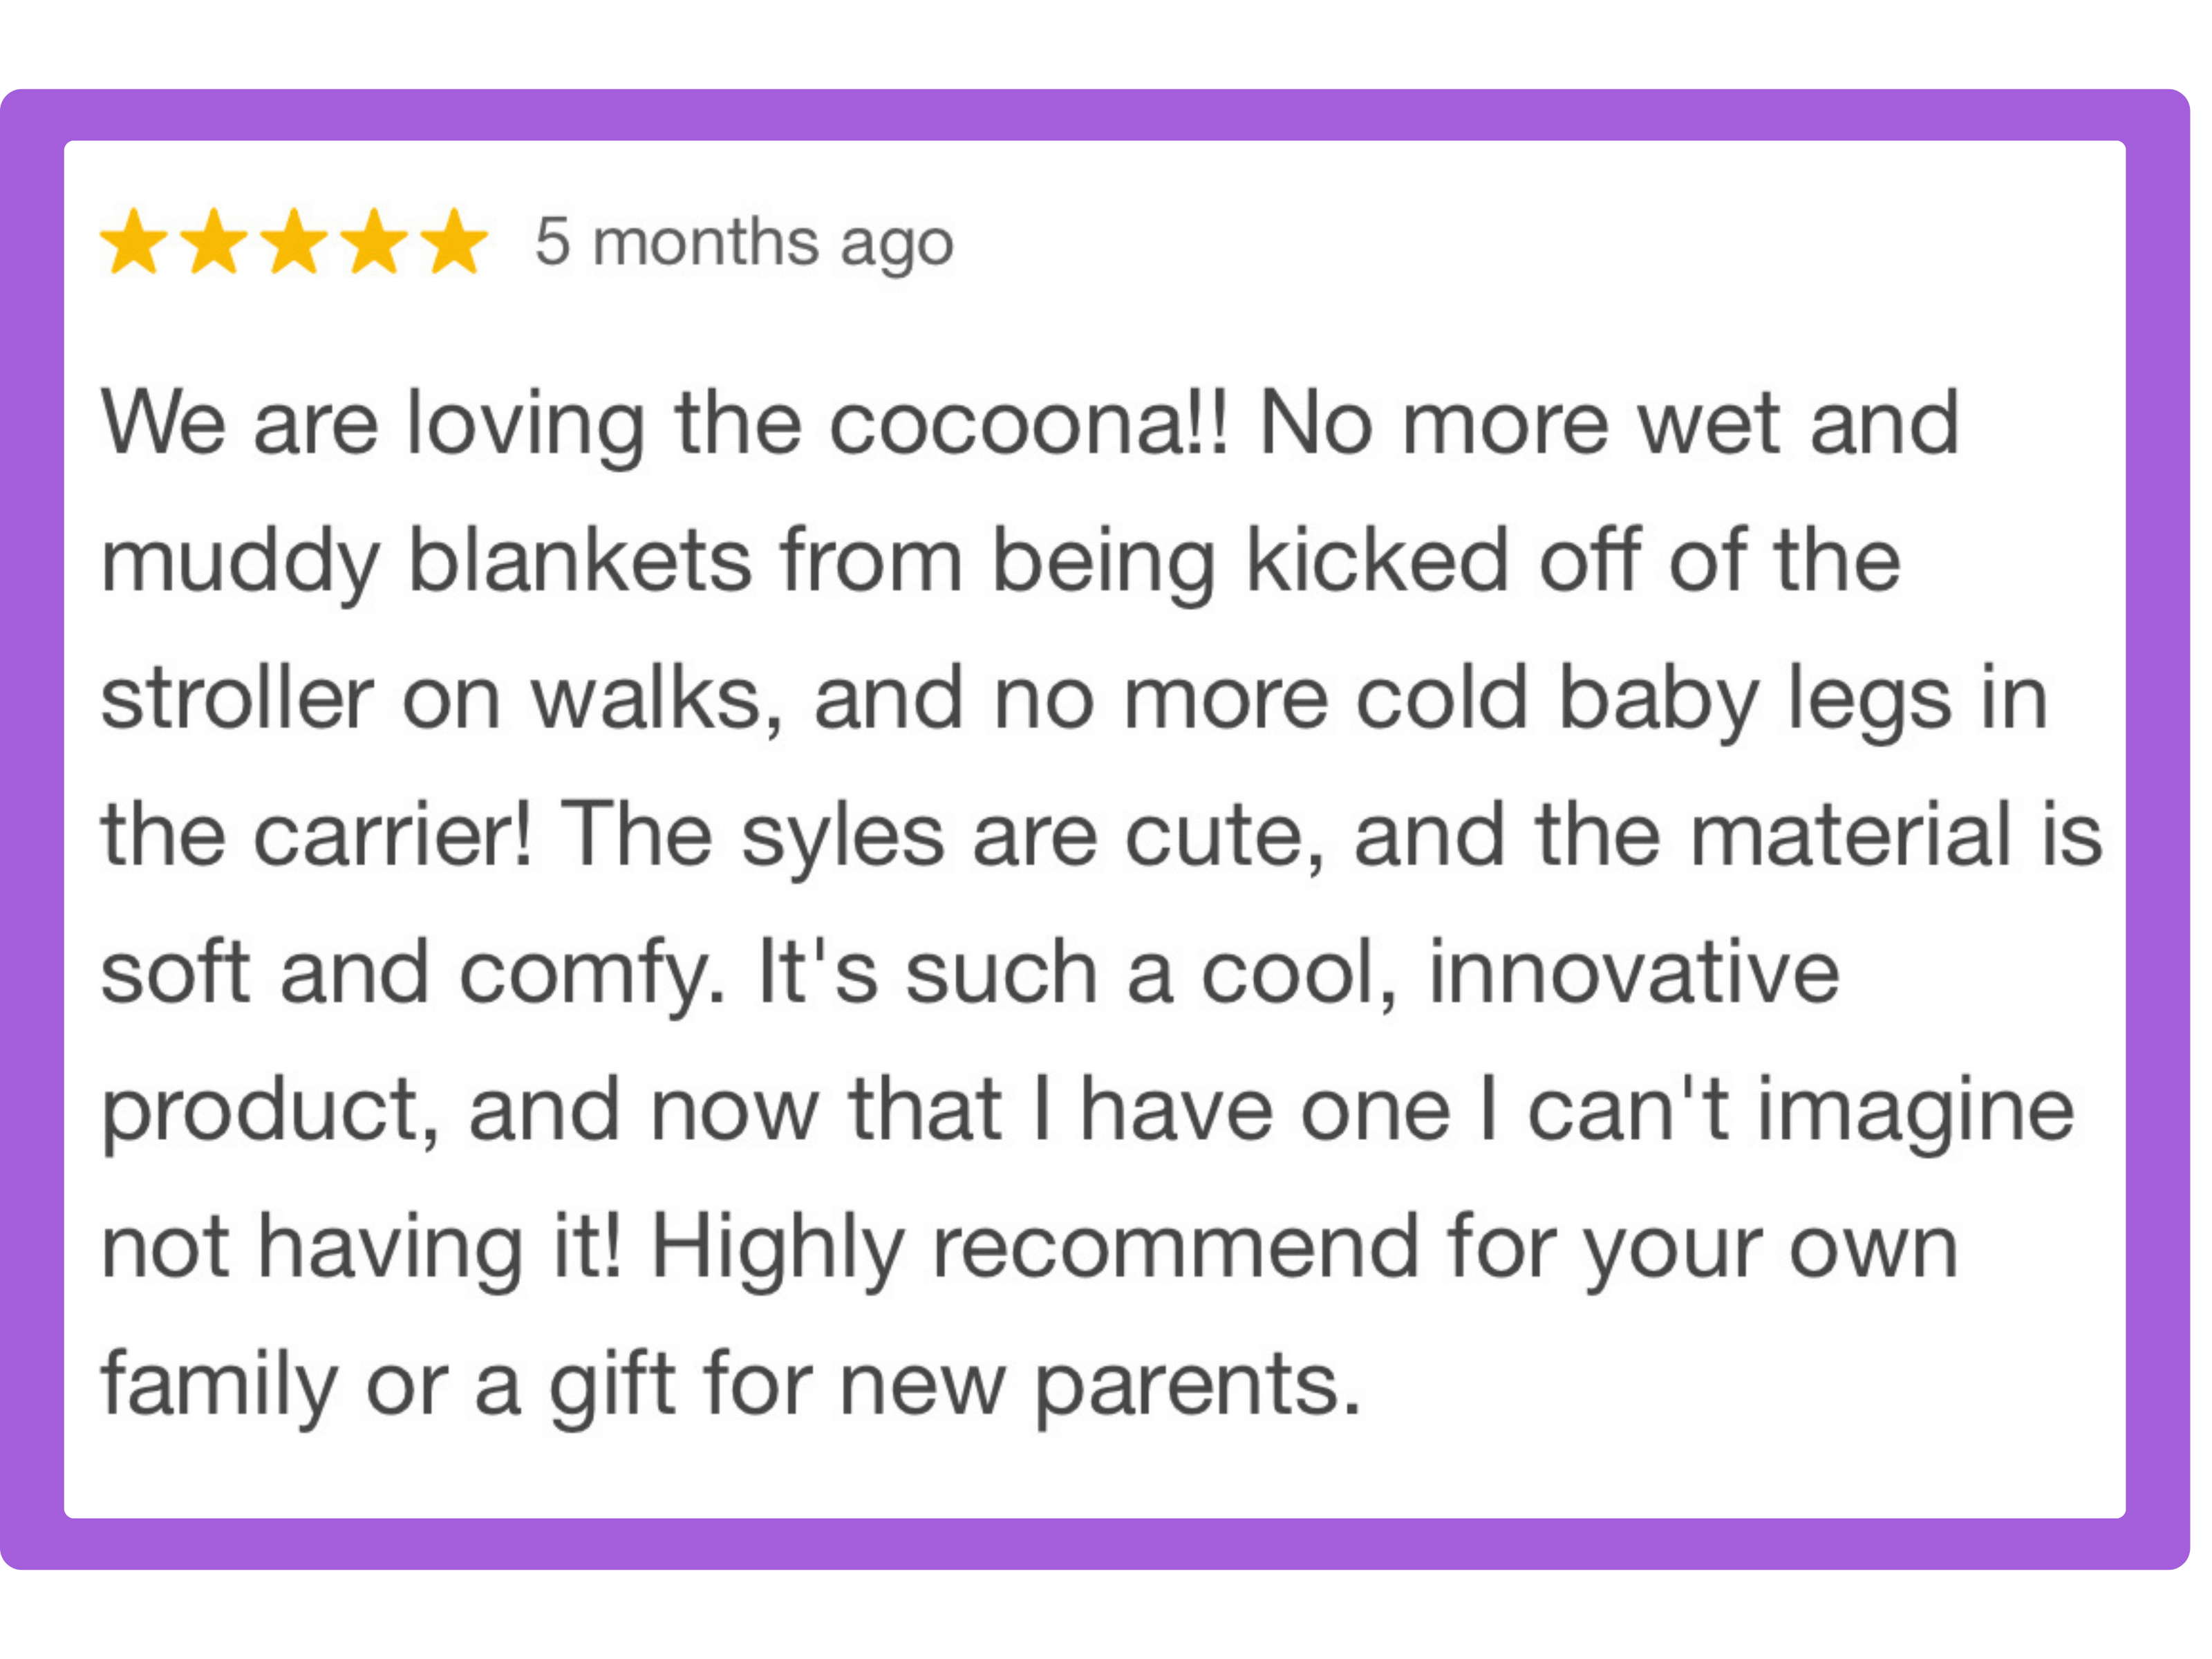Viewport: 2212px width, 1659px height.
Task: Click the second yellow rating star
Action: tap(214, 242)
